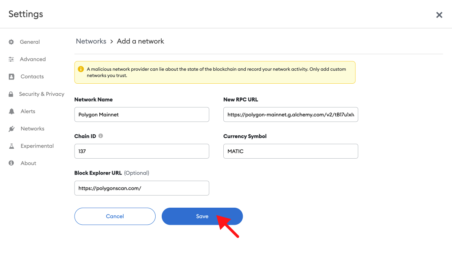
Task: Click the Alerts bell icon
Action: [x=11, y=111]
